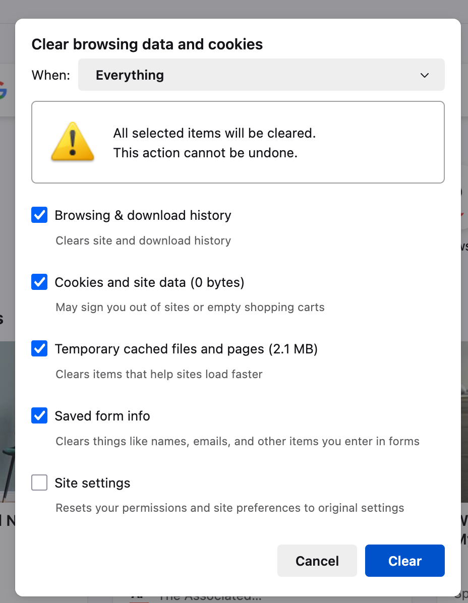The width and height of the screenshot is (468, 603).
Task: Click the blue Clear button
Action: (x=404, y=561)
